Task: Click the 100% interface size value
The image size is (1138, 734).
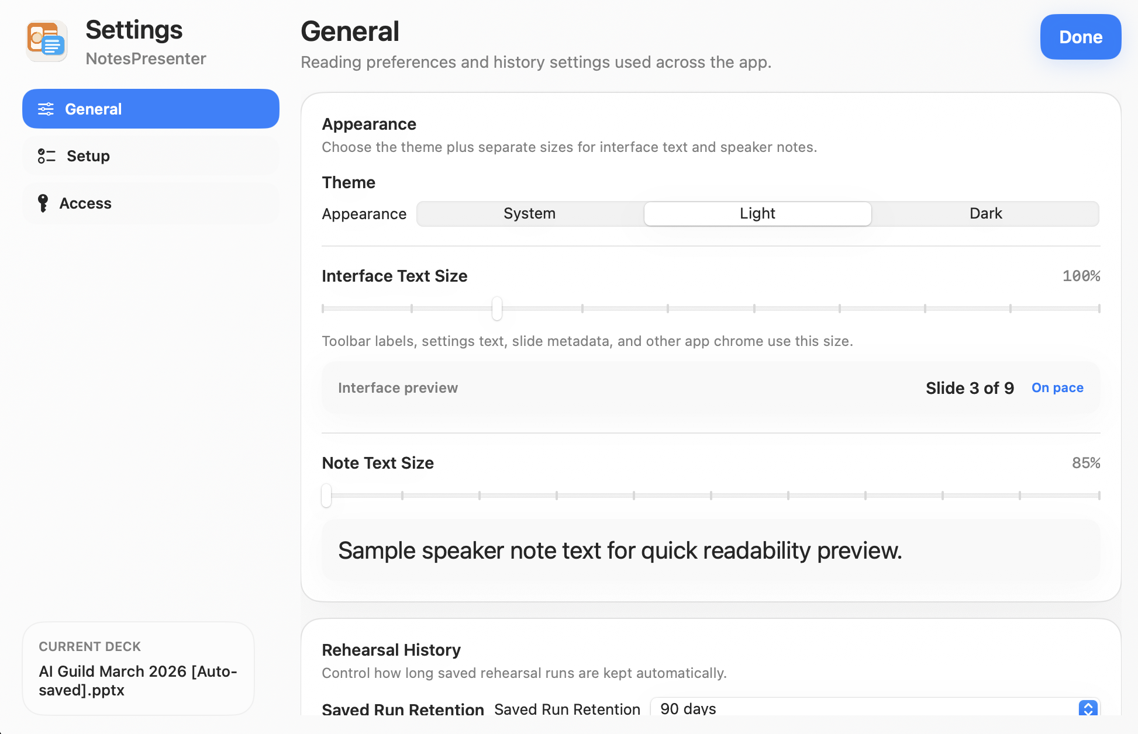Action: [1081, 276]
